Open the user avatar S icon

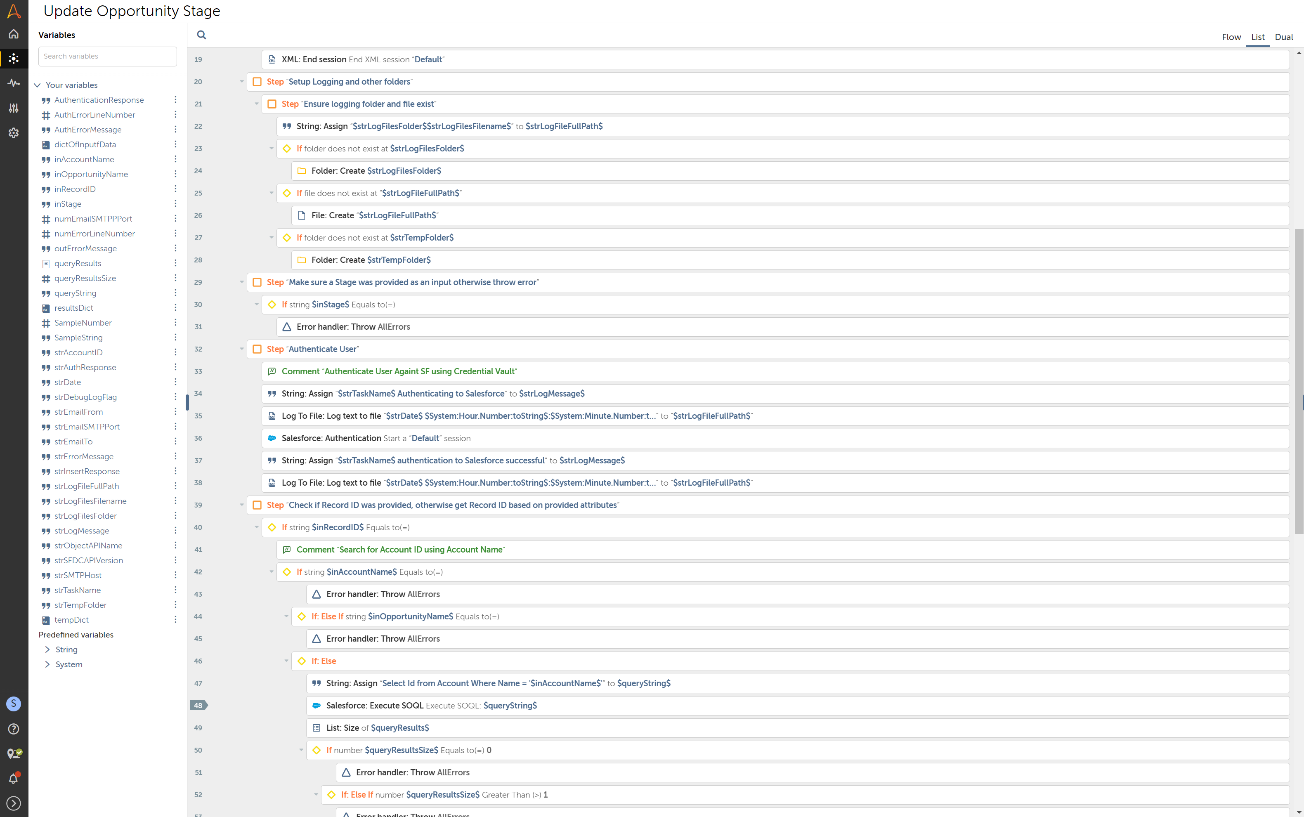[14, 704]
